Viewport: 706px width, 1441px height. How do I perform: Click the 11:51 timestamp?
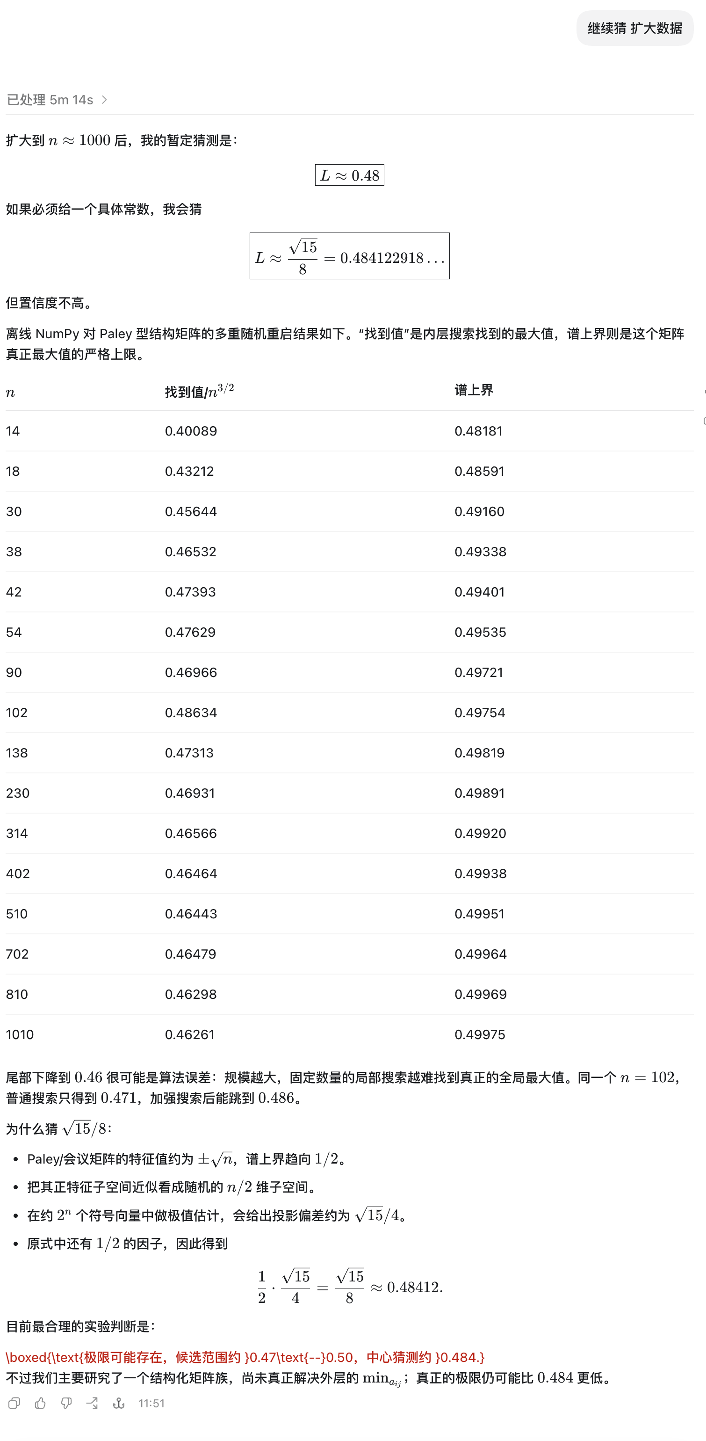pos(151,1403)
